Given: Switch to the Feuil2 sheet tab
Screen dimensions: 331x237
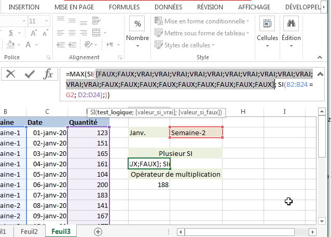Looking at the screenshot, I should (29, 231).
